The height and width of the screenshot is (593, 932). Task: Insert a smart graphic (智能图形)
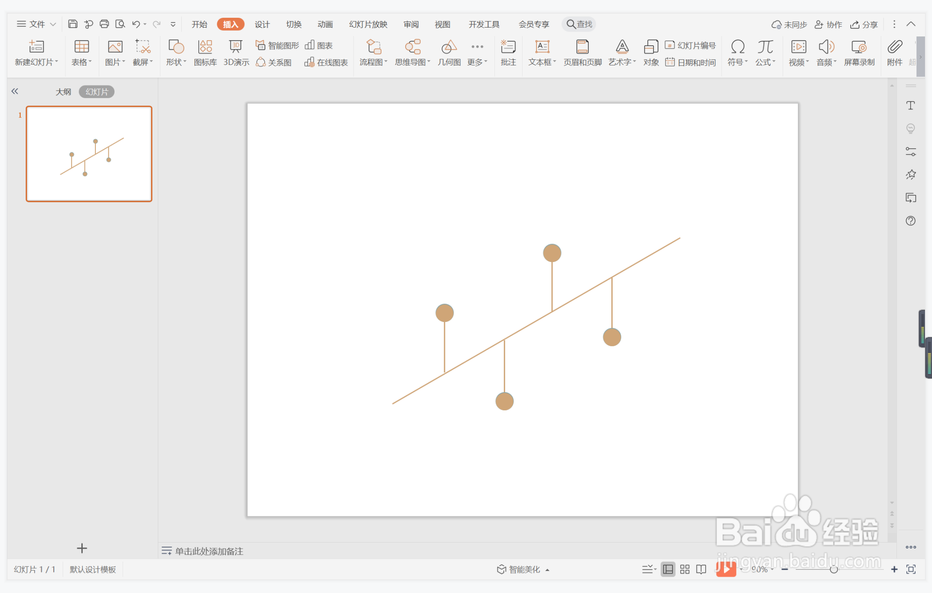click(x=277, y=45)
